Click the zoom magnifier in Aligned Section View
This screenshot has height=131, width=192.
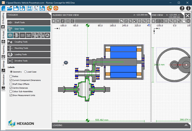click(x=144, y=21)
